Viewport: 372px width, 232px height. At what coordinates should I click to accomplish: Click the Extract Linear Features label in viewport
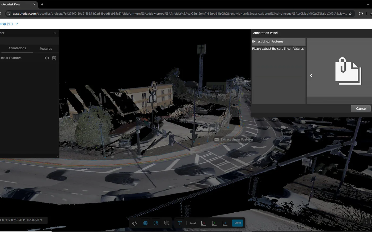tap(234, 139)
